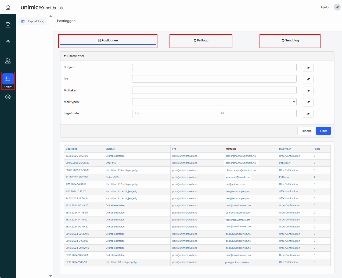Sort table by Opprettet column
The image size is (342, 278).
[71, 149]
